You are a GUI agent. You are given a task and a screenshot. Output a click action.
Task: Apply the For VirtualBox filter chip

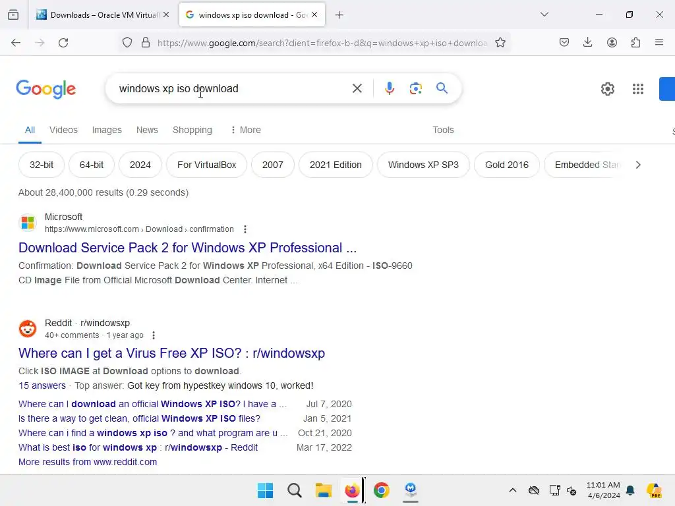206,165
